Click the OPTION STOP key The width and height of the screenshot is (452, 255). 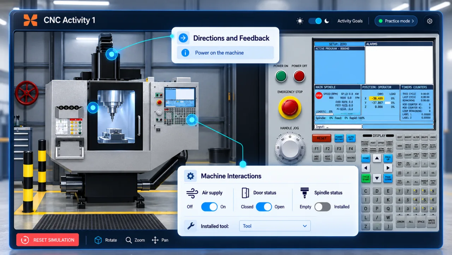[424, 146]
